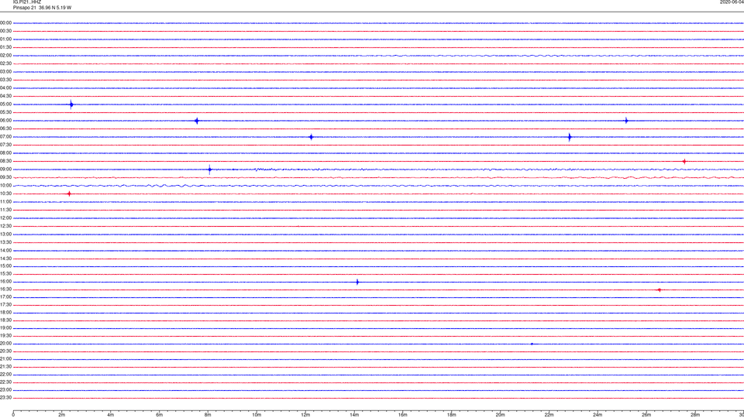Select the 09:00 time label
This screenshot has height=418, width=744.
[5, 170]
